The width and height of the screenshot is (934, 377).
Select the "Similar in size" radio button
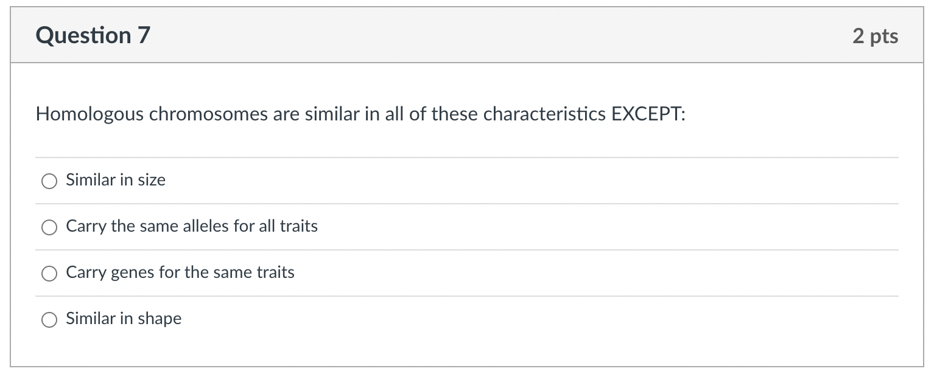click(x=49, y=181)
